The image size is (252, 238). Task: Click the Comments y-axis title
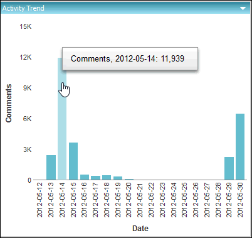9,103
